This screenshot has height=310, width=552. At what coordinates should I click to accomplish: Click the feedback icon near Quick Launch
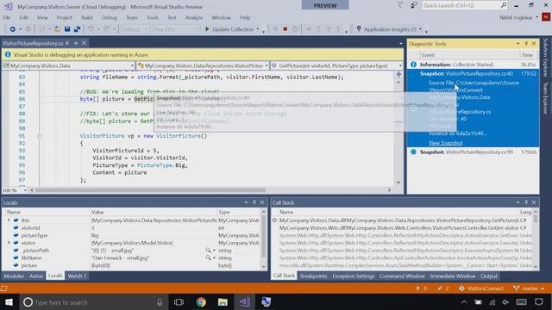[414, 5]
